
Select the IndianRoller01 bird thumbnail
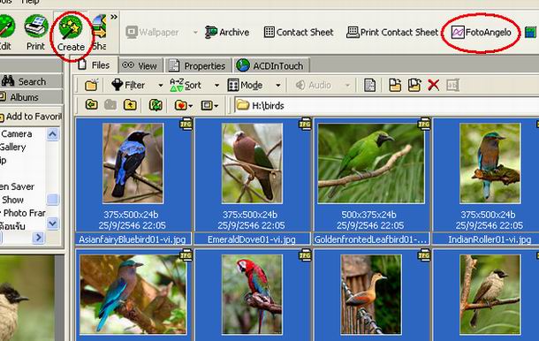pos(490,163)
